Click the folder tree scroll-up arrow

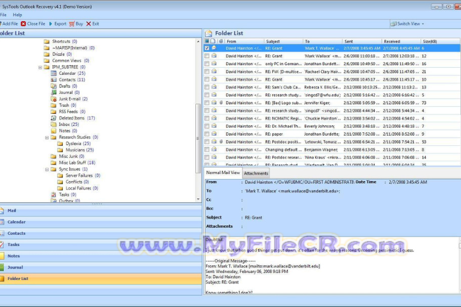[x=198, y=42]
